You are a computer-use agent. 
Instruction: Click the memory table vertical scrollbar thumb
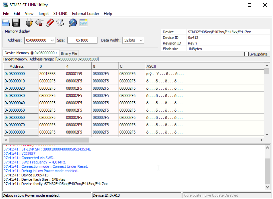click(267, 71)
